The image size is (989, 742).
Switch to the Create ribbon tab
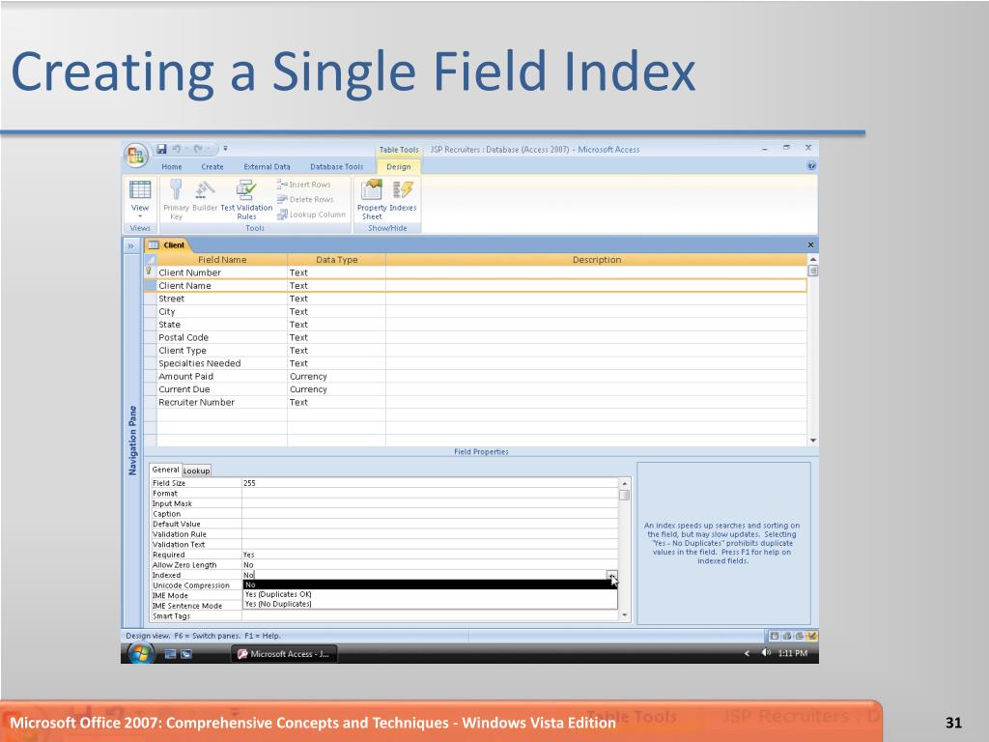[212, 166]
